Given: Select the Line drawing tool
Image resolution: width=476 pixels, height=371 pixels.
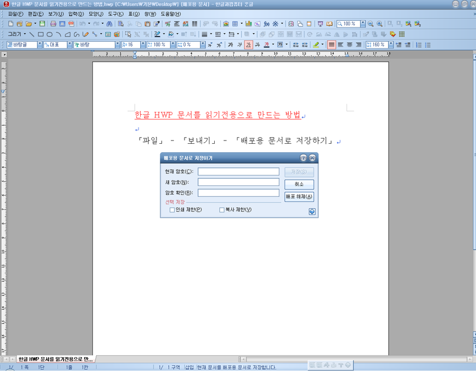Looking at the screenshot, I should click(x=32, y=34).
